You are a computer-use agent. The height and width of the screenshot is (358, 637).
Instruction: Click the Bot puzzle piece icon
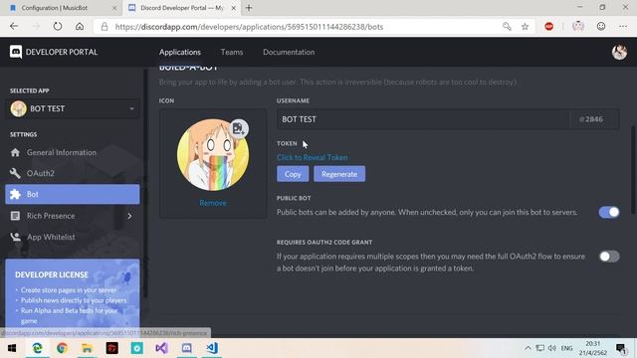(x=16, y=195)
